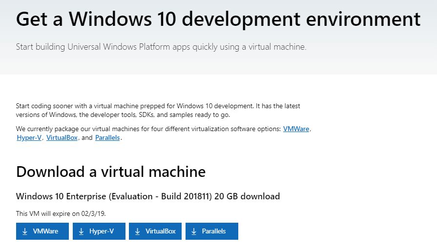Click the 'Download a virtual machine' heading
The image size is (437, 250).
click(111, 172)
